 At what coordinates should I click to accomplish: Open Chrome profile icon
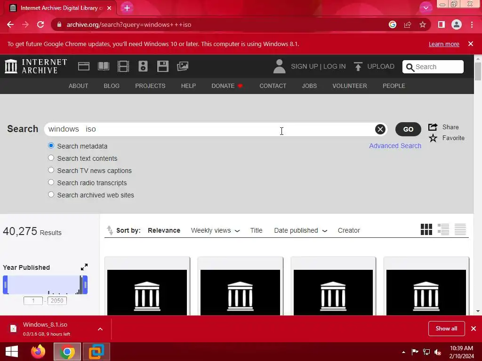457,24
